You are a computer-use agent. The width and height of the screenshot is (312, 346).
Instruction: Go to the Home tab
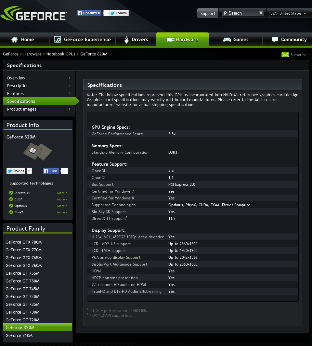click(25, 40)
